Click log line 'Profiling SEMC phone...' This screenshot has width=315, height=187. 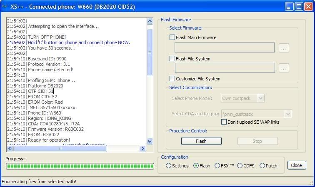[51, 80]
